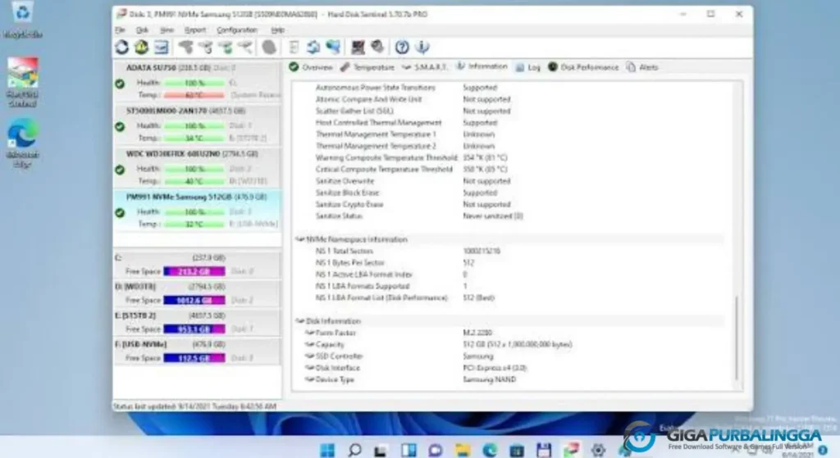Click 'Host Controlled Thermal Management' row
This screenshot has width=840, height=458.
point(509,123)
